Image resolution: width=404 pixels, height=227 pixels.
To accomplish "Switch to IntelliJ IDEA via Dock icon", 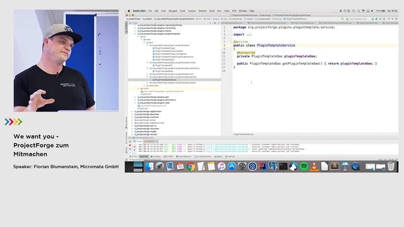I will (x=263, y=166).
